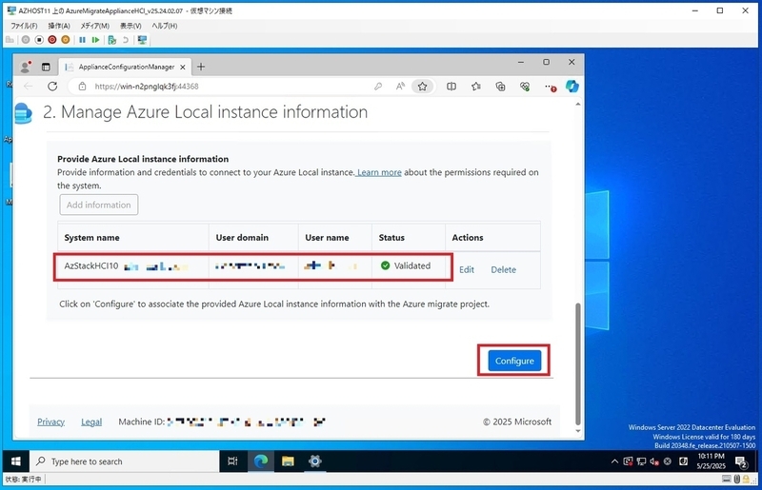Click the Learn more link
762x490 pixels.
379,172
